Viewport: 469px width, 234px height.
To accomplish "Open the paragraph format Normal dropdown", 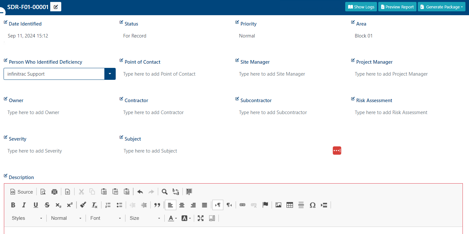I will click(66, 218).
